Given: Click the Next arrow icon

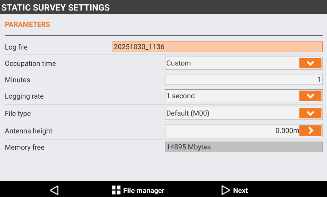Looking at the screenshot, I should pyautogui.click(x=226, y=190).
